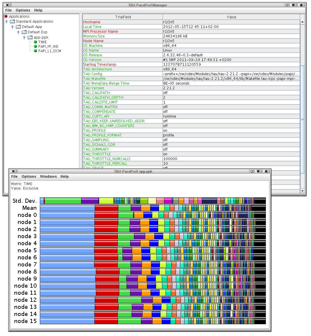Click the green ball icon beside PAPI_L1_DCM
The image size is (311, 336).
(x=35, y=51)
